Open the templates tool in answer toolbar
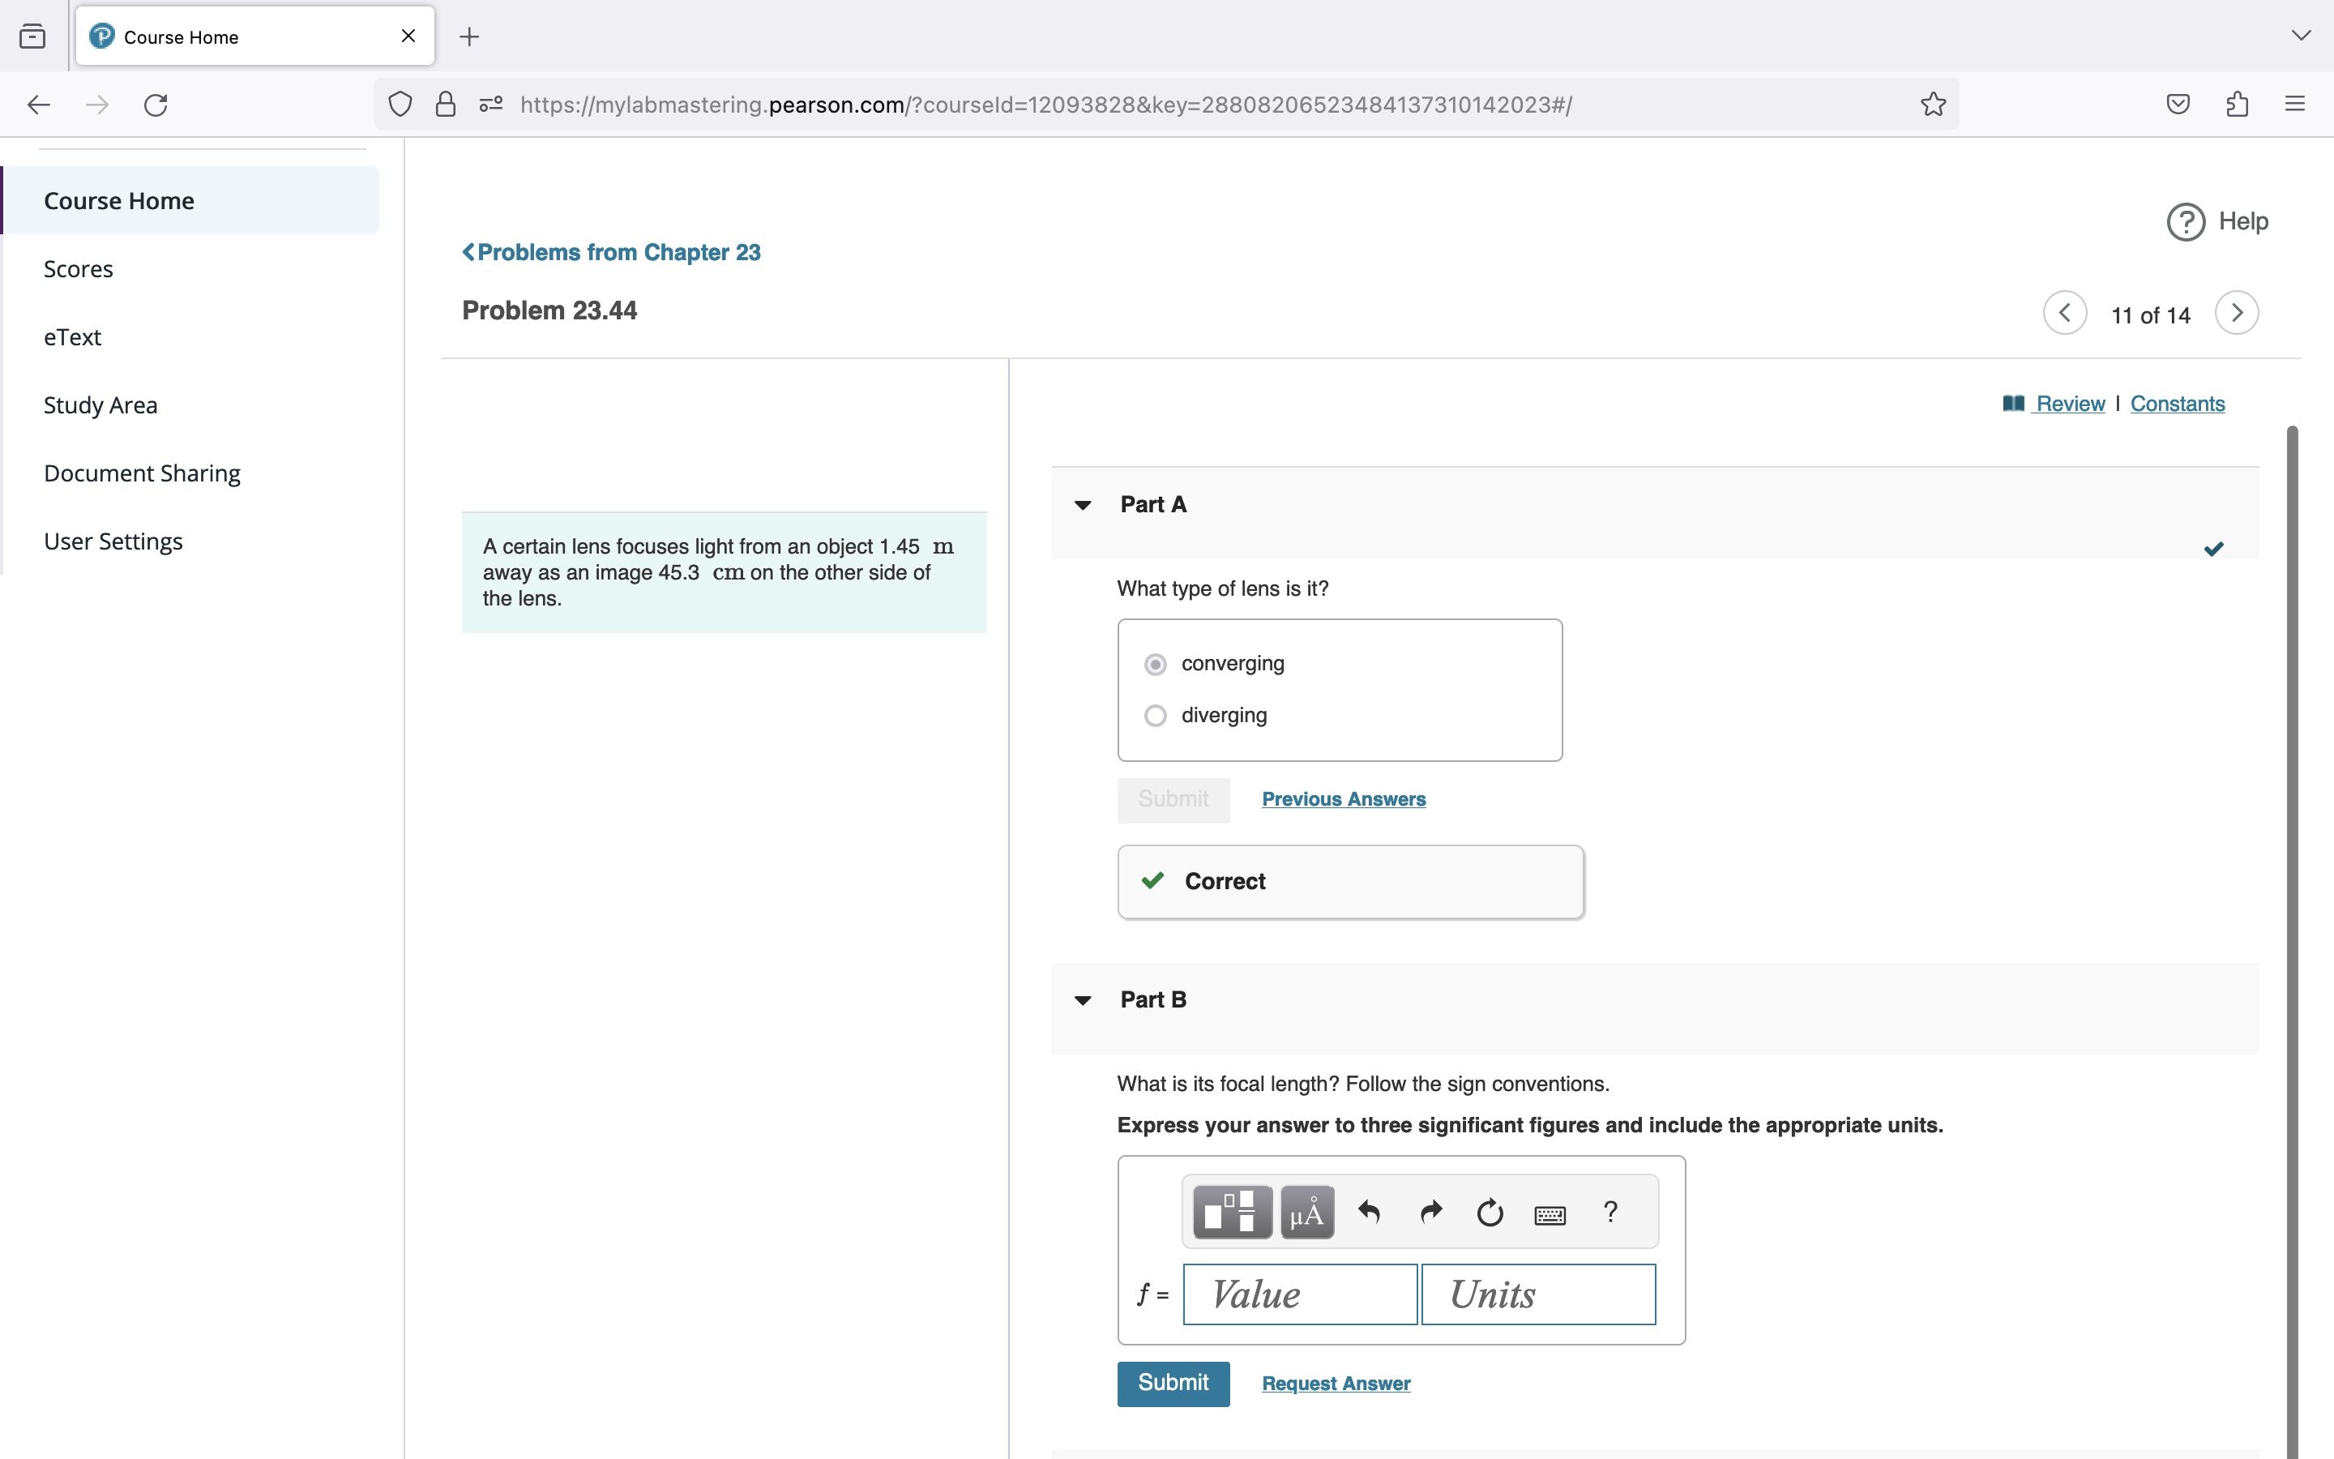 tap(1232, 1212)
